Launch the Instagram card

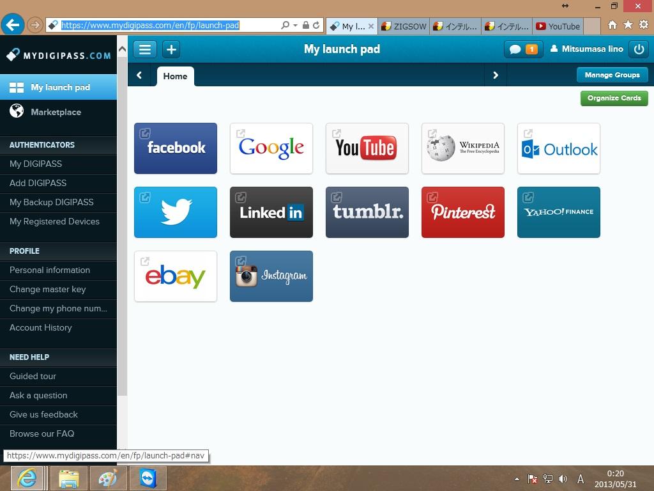coord(271,276)
